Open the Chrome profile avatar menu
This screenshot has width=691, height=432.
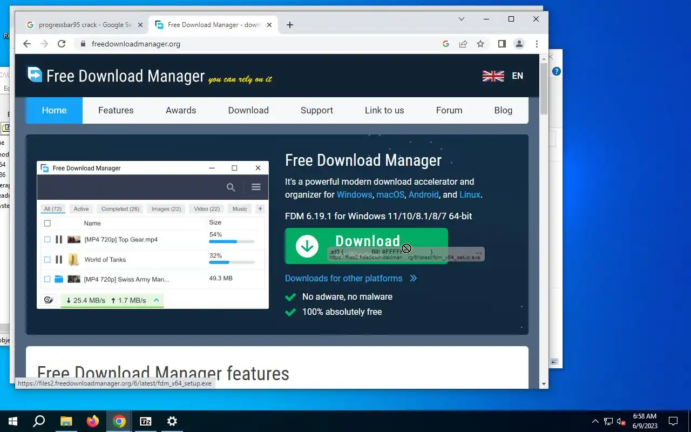point(519,44)
